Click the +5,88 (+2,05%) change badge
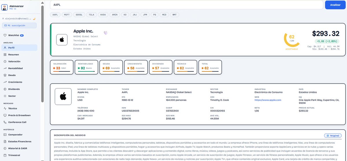347x161 pixels. [x=327, y=41]
